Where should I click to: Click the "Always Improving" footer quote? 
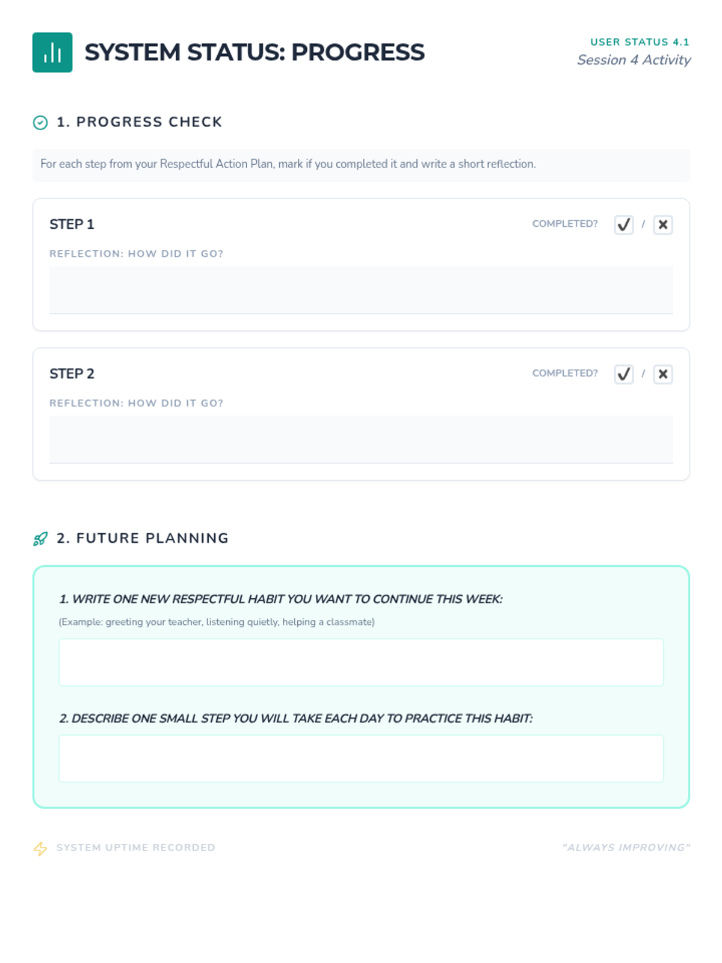pos(626,847)
